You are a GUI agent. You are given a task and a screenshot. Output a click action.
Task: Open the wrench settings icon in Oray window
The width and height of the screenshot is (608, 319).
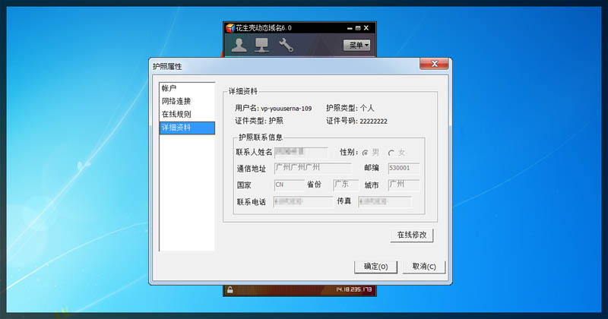pos(286,45)
